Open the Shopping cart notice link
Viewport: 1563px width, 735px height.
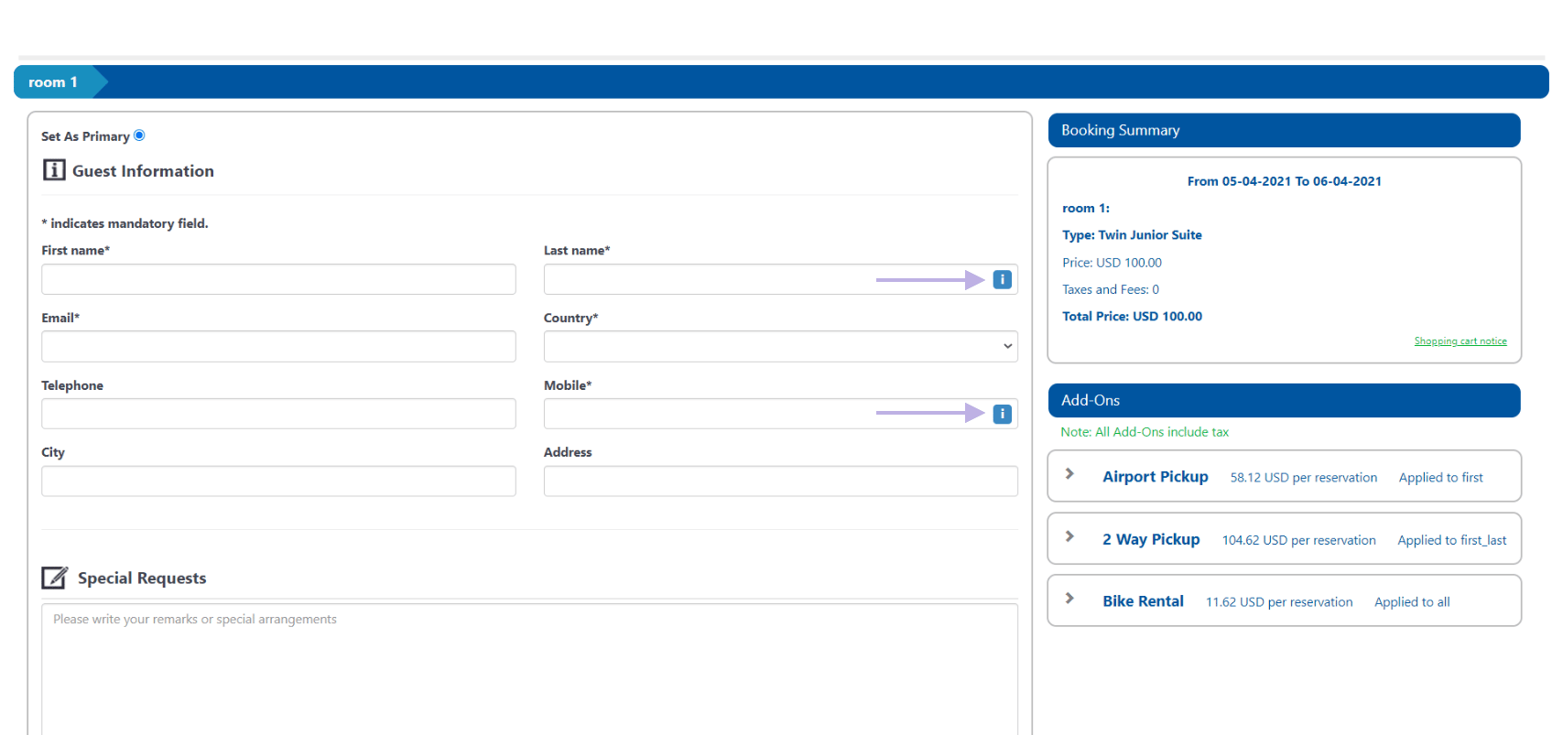(1460, 341)
